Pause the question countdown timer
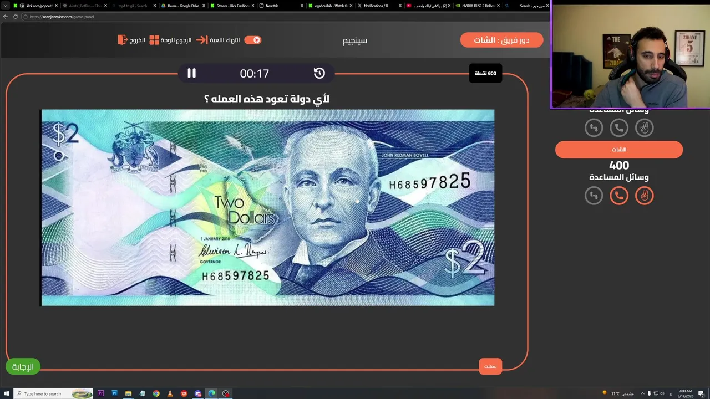 click(x=191, y=73)
